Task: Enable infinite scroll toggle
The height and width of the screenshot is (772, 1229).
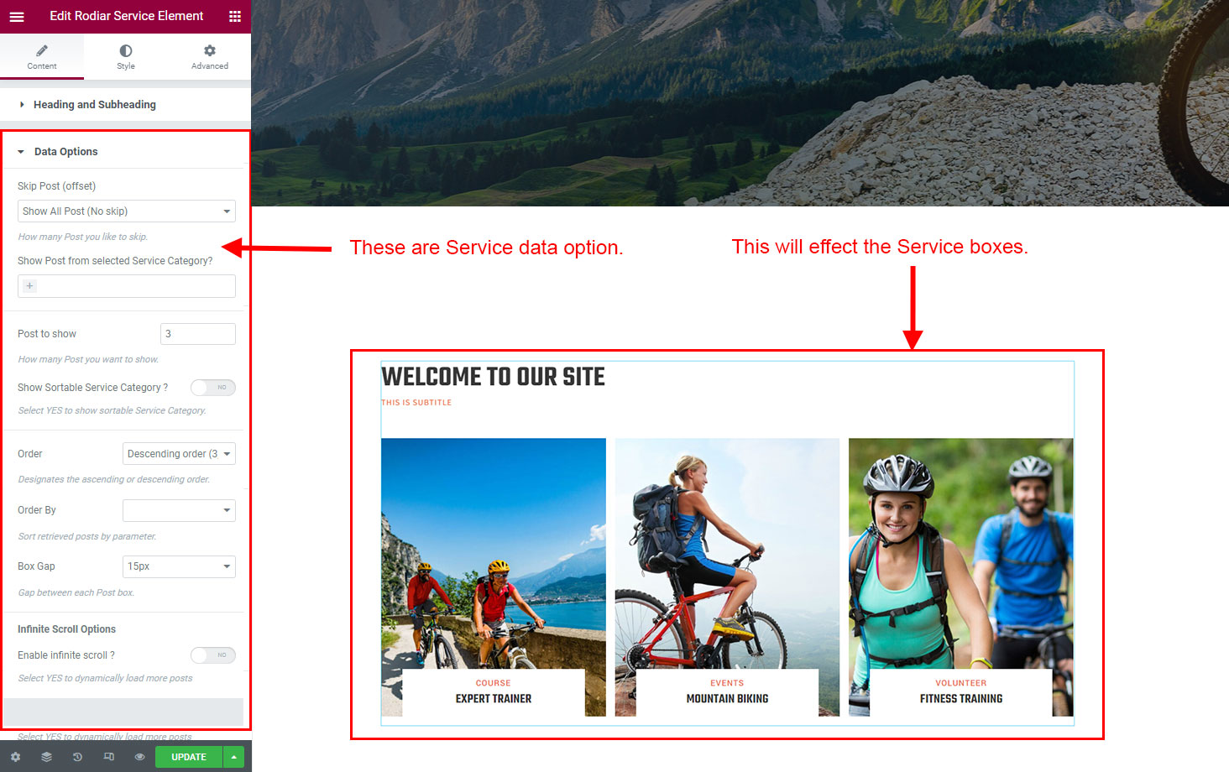Action: pos(213,655)
